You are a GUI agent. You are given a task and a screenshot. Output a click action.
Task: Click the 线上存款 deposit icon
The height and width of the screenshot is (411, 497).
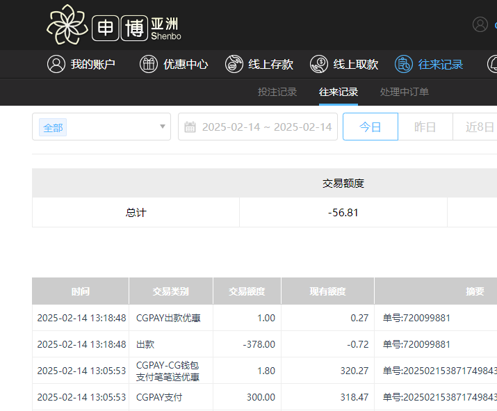tap(234, 64)
